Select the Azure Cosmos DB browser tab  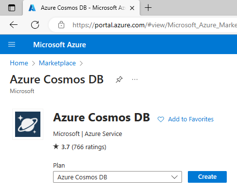pyautogui.click(x=81, y=8)
